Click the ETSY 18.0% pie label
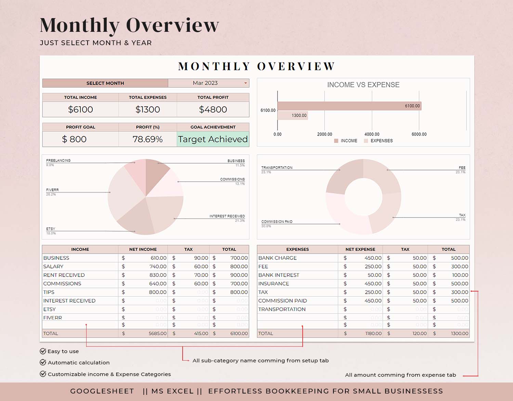 point(51,231)
